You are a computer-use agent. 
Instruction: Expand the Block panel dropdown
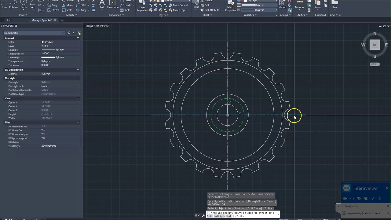[208, 15]
